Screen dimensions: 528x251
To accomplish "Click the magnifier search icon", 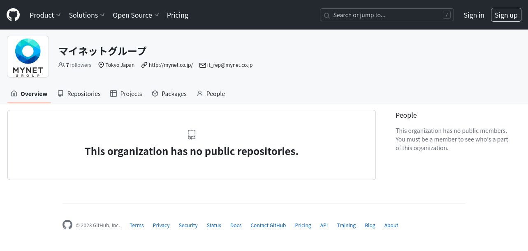I will click(327, 16).
